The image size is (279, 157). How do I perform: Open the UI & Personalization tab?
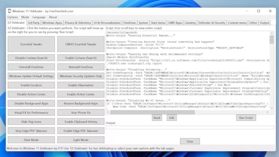(x=107, y=23)
